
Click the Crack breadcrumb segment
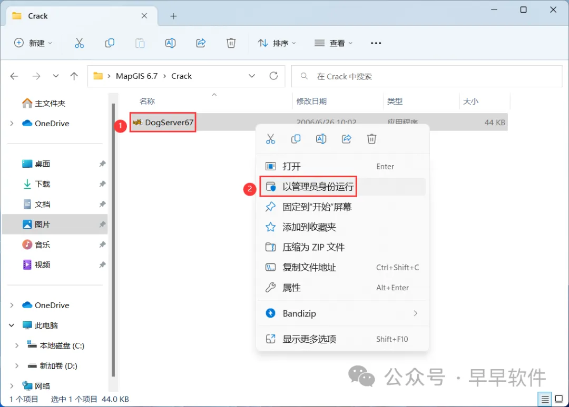point(181,76)
